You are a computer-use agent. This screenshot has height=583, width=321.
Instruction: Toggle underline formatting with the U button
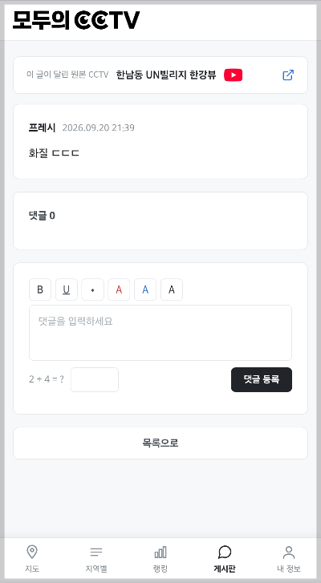(67, 289)
